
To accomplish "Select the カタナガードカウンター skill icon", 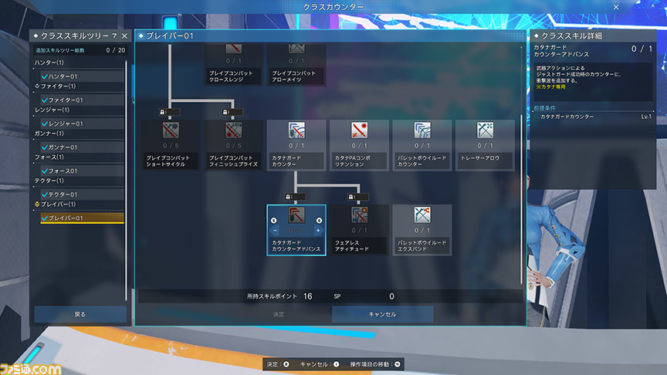I will point(296,130).
